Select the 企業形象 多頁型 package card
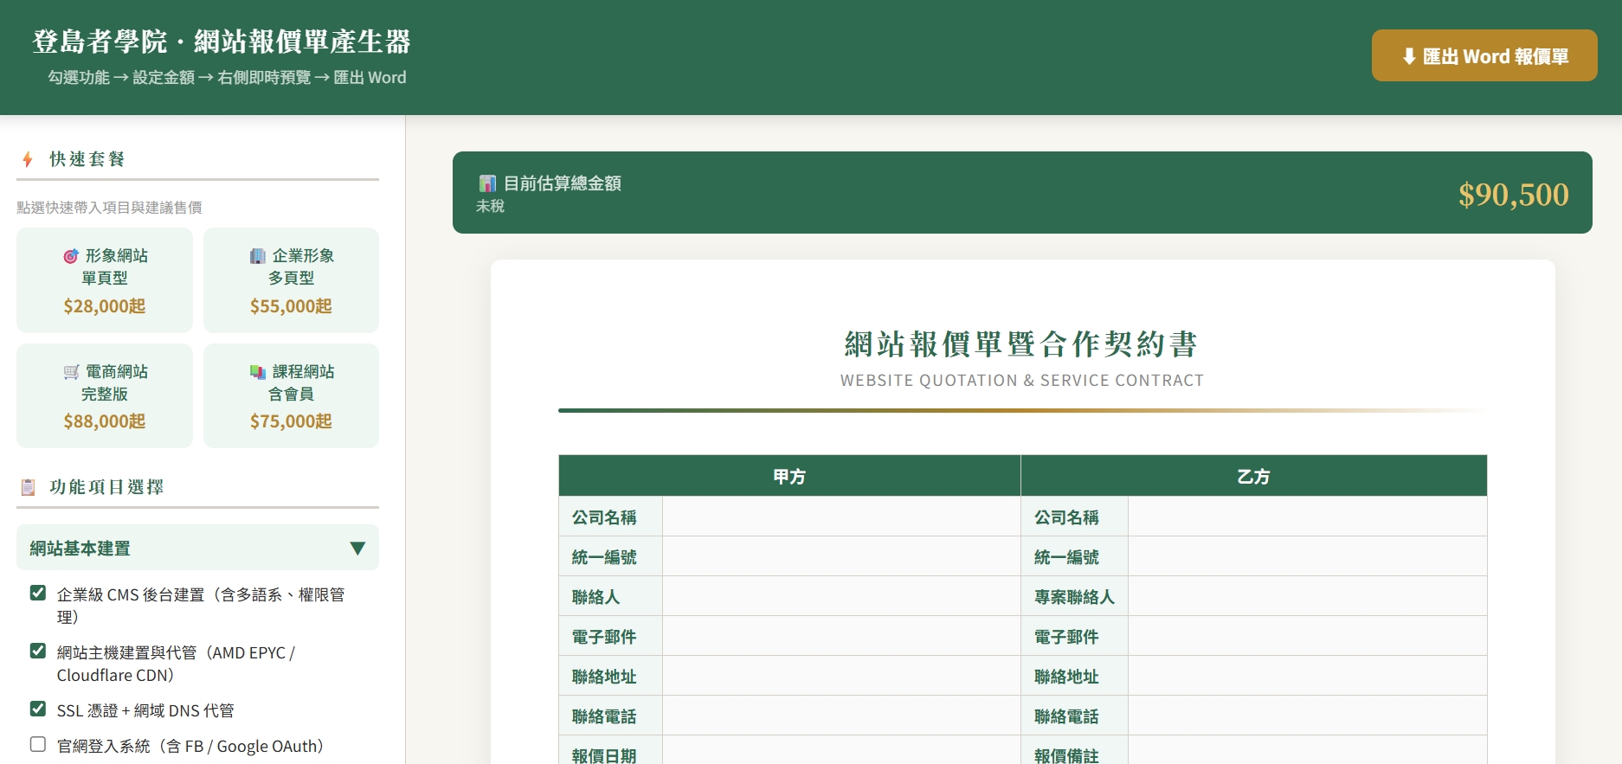 291,280
